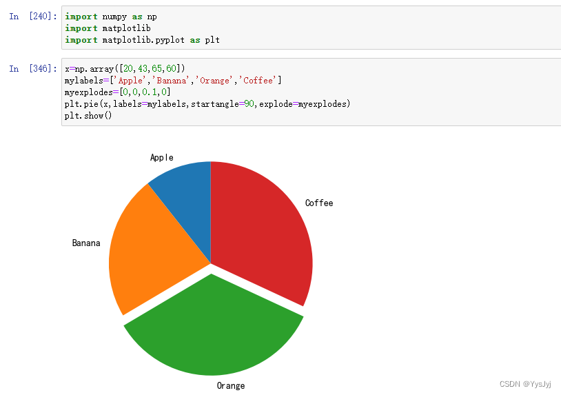Viewport: 561px width, 395px height.
Task: Click the explode=myexplodes argument
Action: pyautogui.click(x=303, y=104)
